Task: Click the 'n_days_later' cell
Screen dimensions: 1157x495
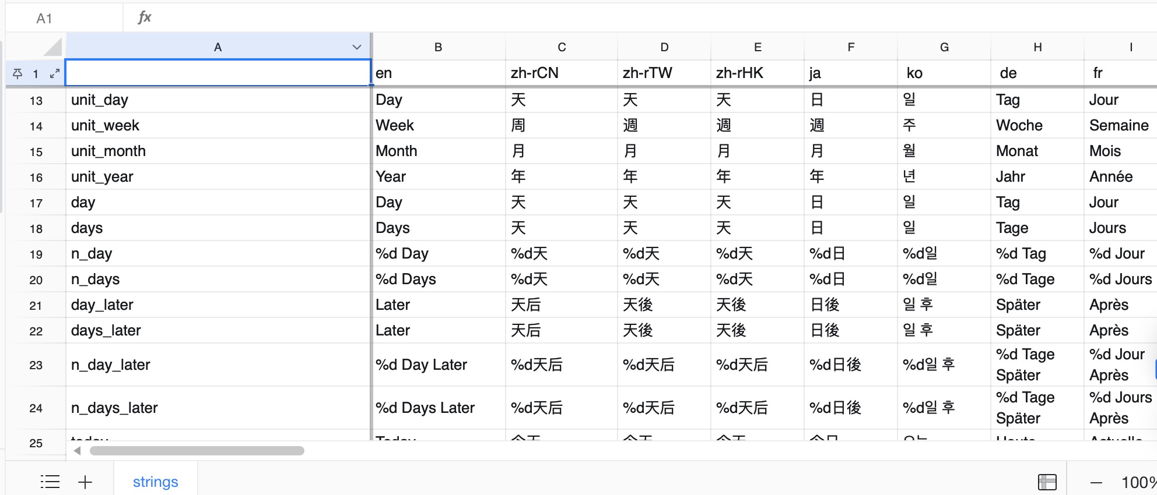Action: [x=218, y=408]
